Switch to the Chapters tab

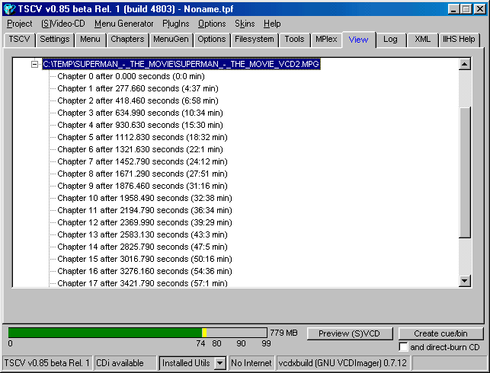pos(127,39)
